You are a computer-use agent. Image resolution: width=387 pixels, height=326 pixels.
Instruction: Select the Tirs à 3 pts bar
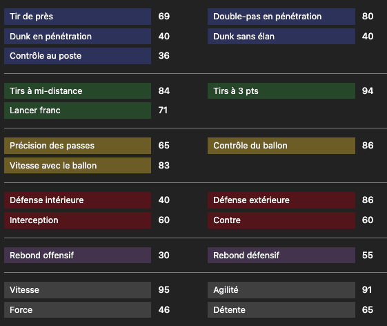coord(281,91)
